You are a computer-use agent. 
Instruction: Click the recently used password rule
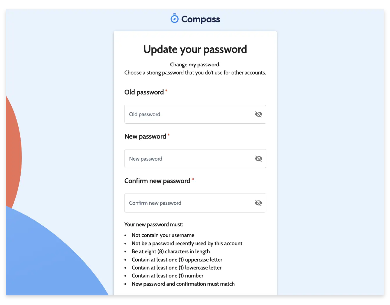187,243
